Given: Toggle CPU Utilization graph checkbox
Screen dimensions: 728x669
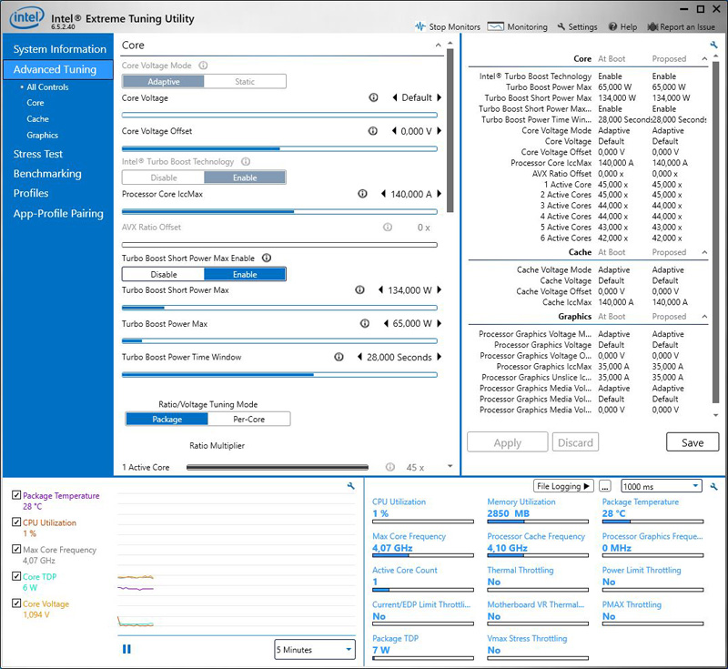Looking at the screenshot, I should coord(16,522).
